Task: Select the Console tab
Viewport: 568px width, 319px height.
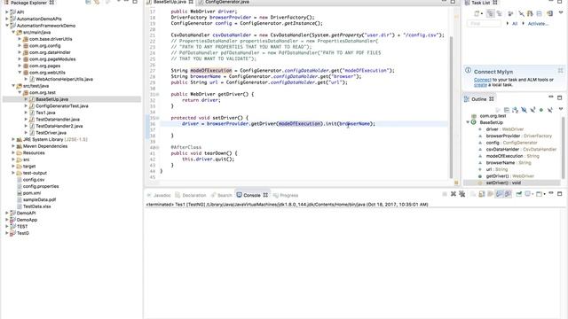Action: pos(252,195)
